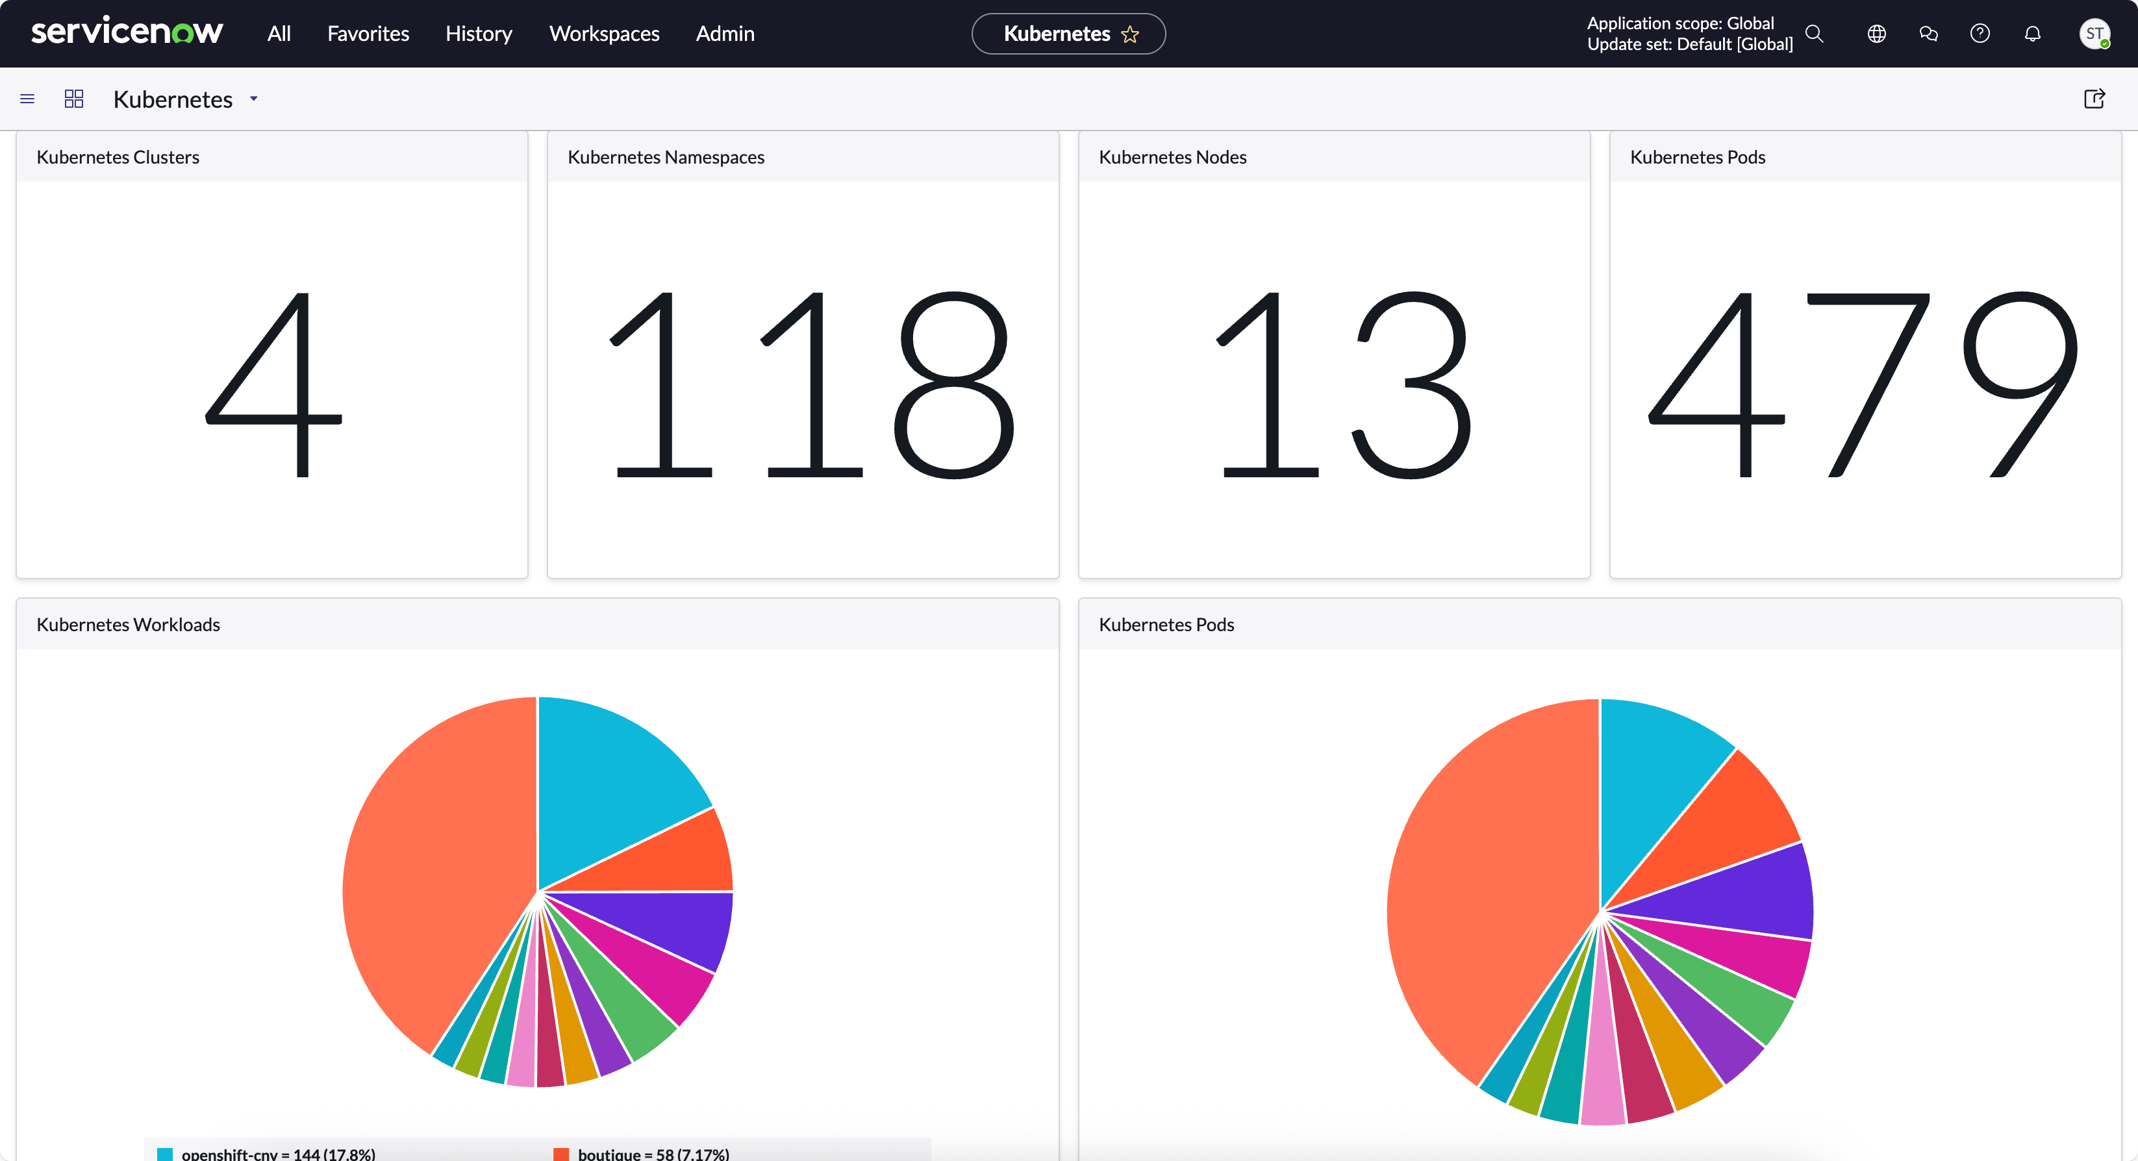Viewport: 2138px width, 1161px height.
Task: Open the All menu
Action: pos(279,33)
